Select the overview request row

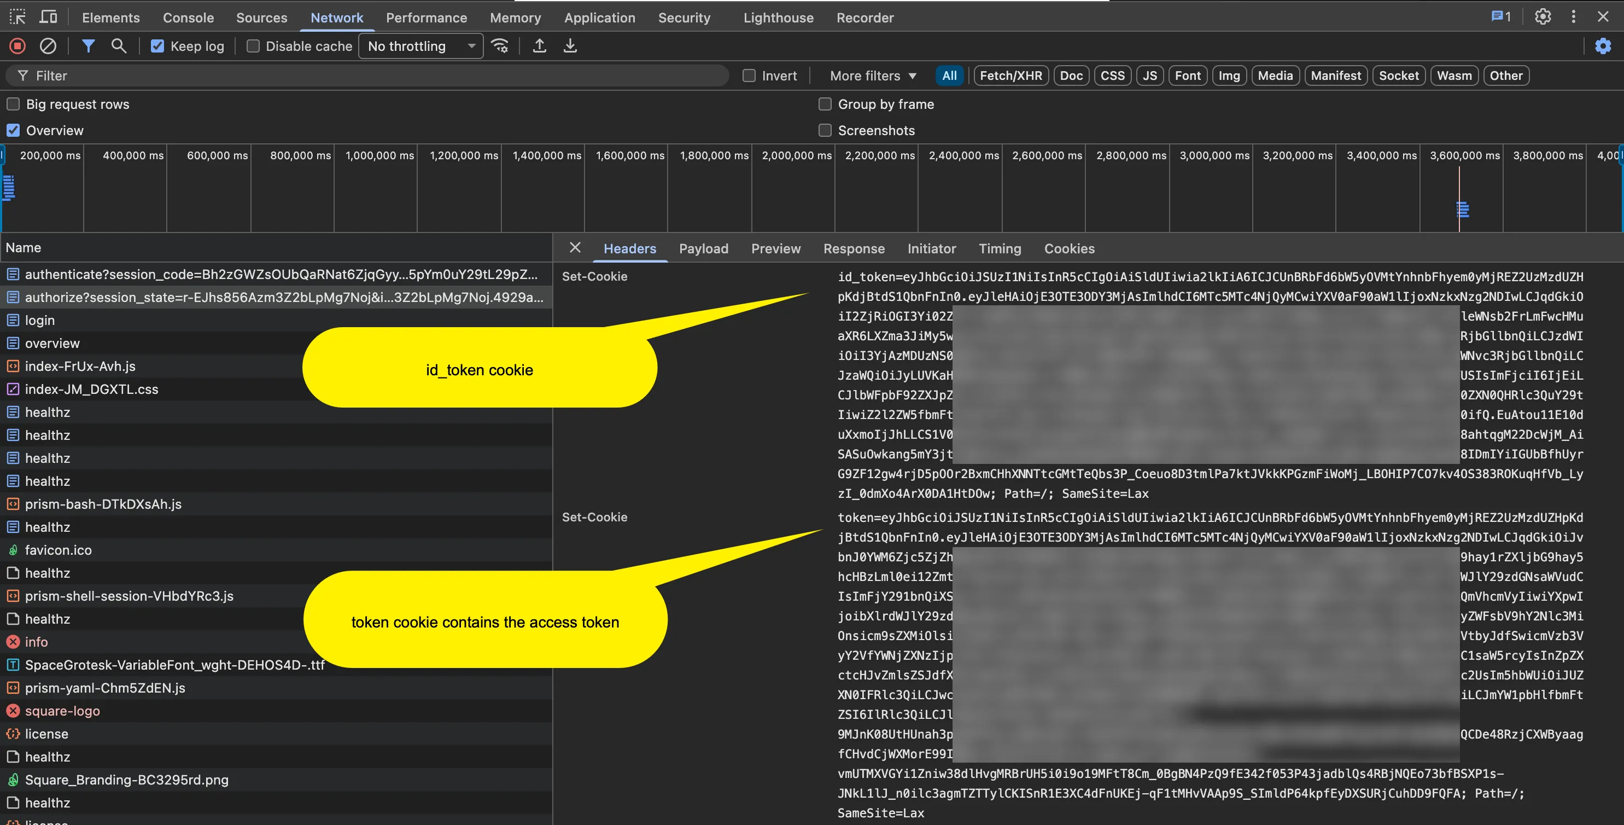276,343
